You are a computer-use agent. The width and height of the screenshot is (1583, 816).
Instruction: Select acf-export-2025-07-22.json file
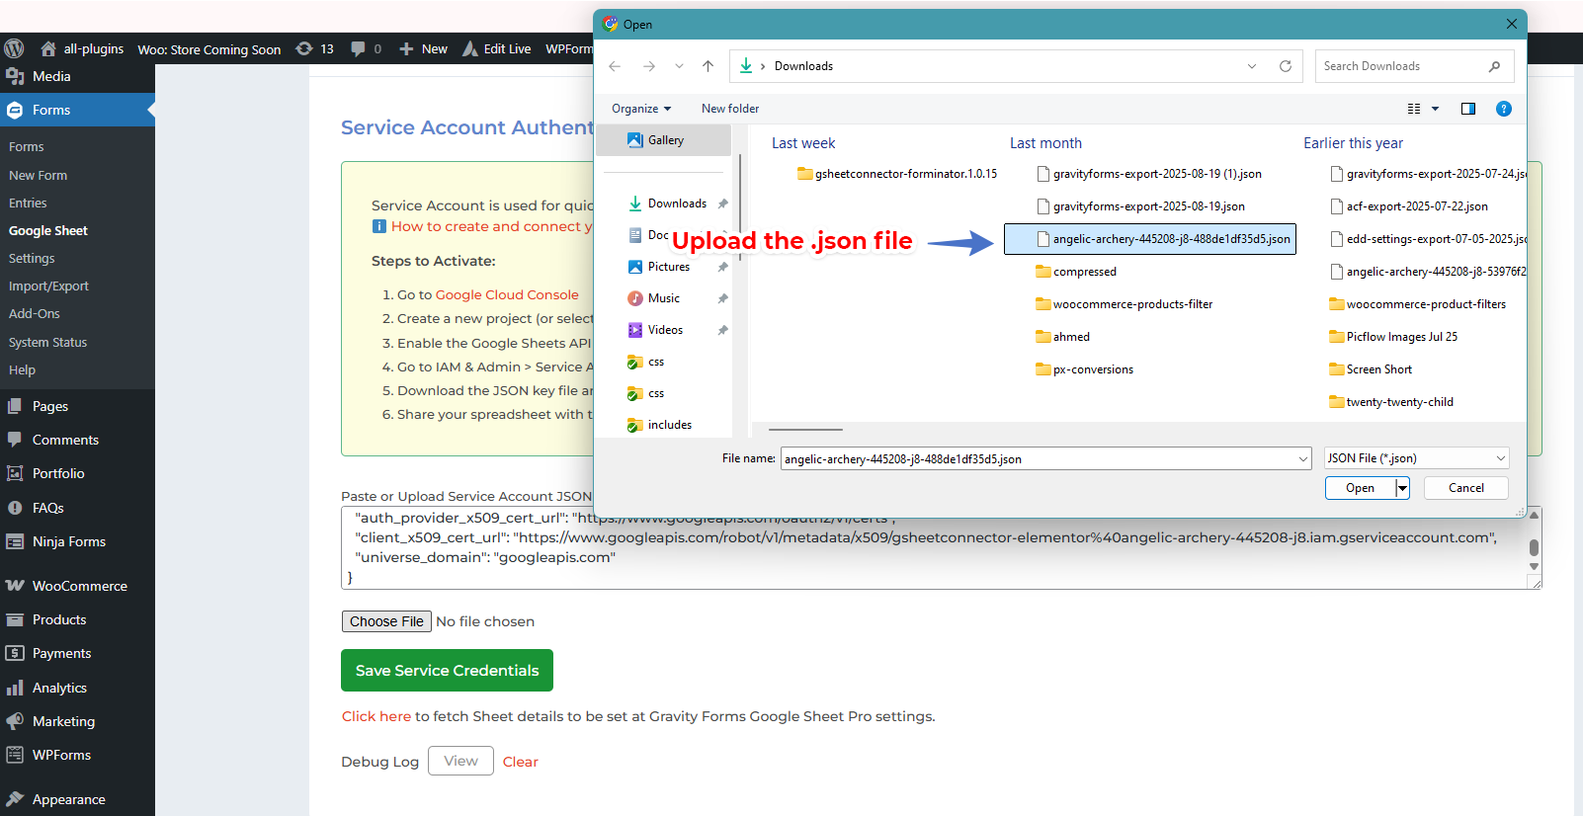click(x=1409, y=206)
